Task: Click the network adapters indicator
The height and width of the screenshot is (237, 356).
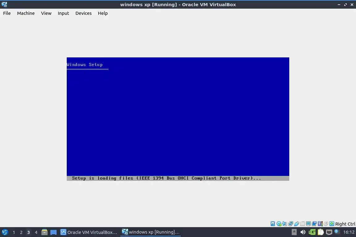Action: pyautogui.click(x=290, y=224)
